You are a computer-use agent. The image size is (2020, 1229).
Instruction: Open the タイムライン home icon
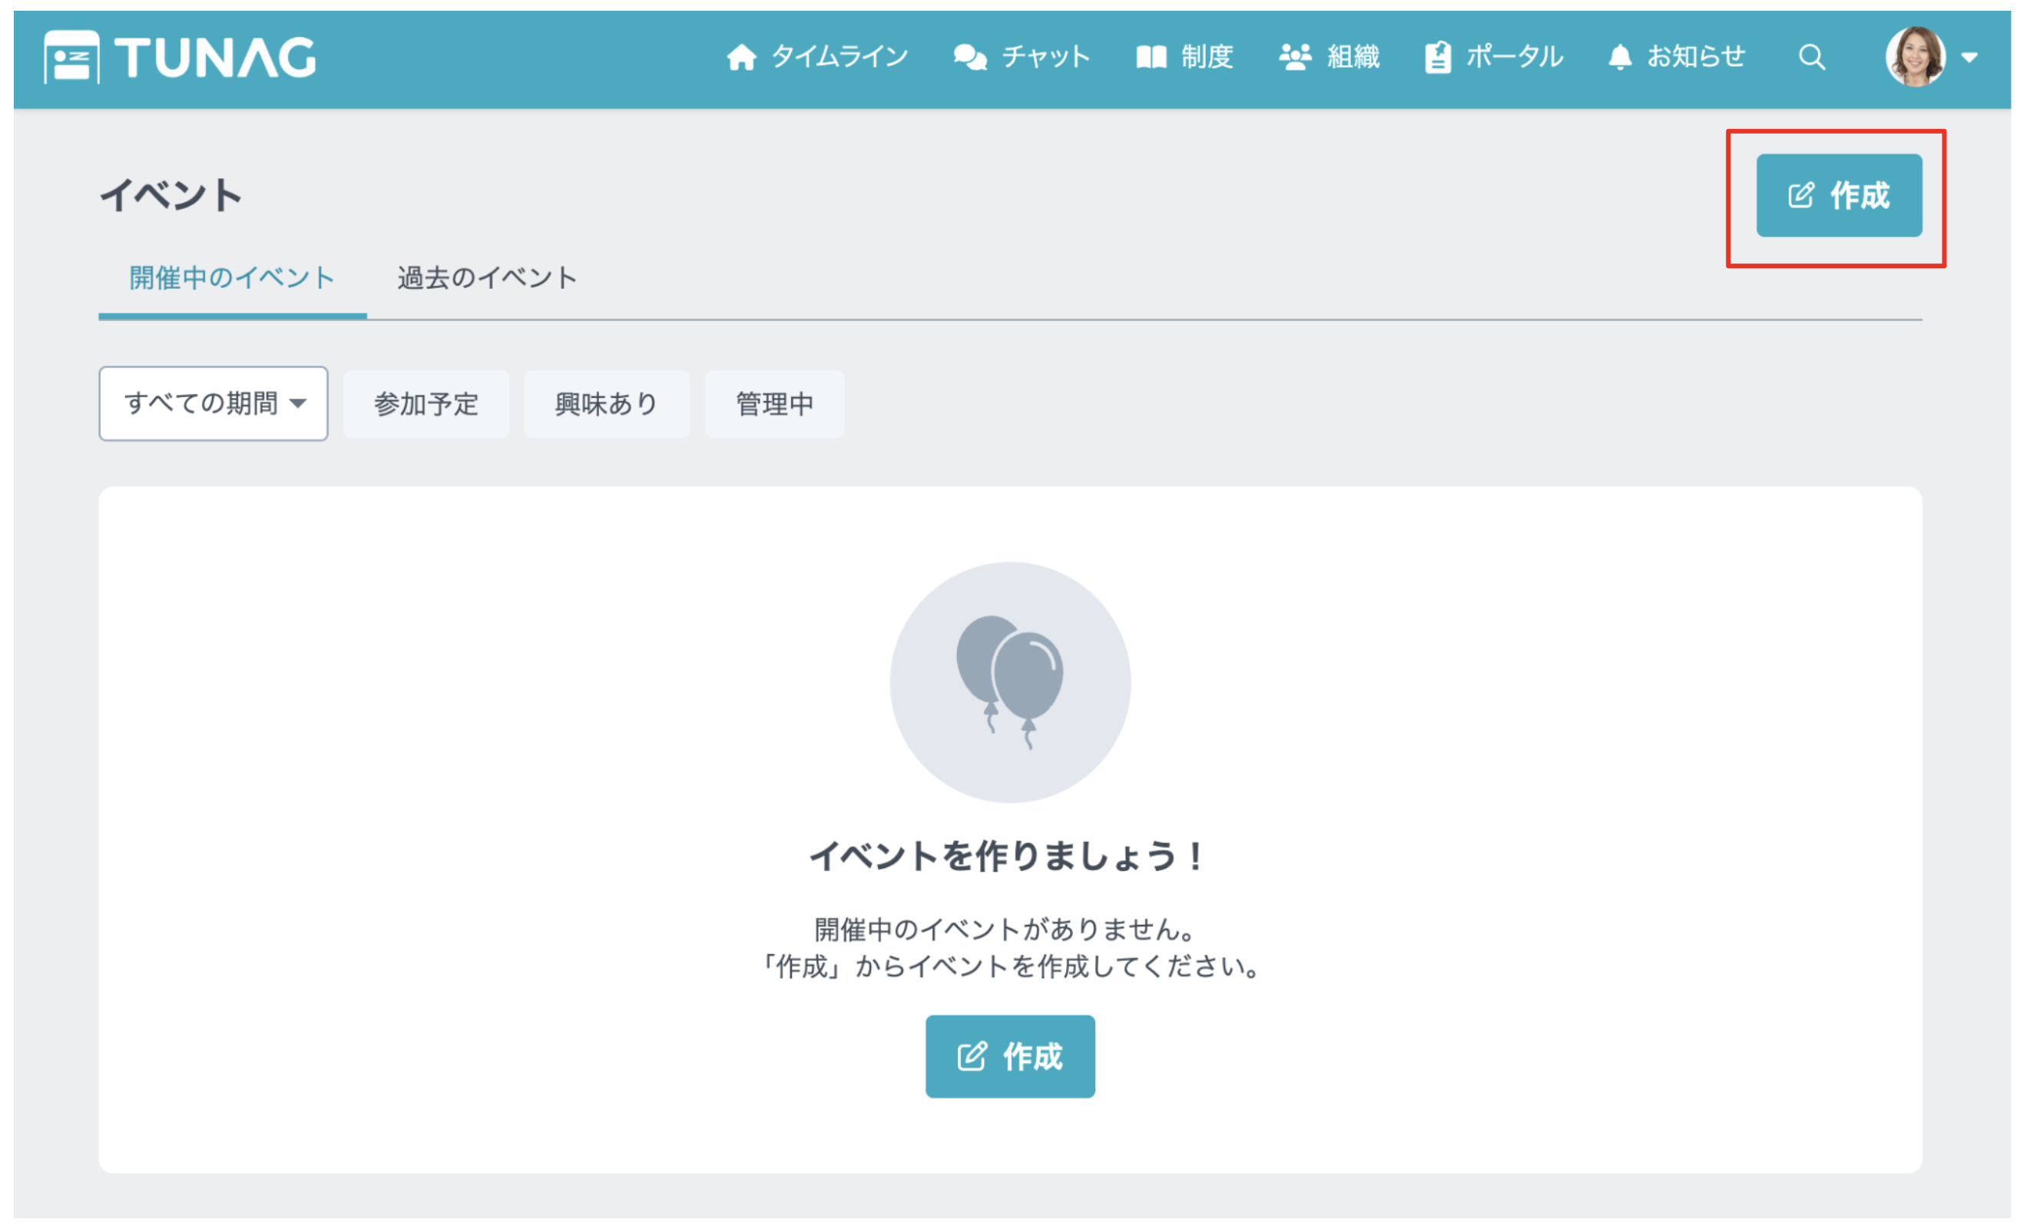coord(743,56)
